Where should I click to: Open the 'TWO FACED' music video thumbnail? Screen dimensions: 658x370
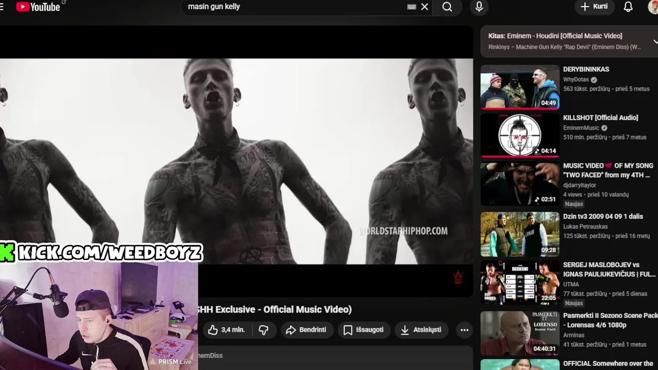(x=520, y=184)
